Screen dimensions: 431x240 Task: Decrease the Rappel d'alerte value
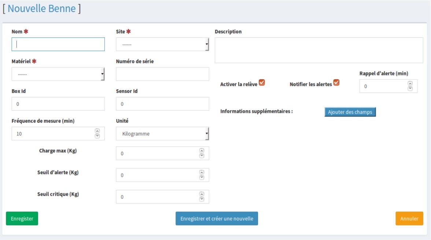tap(410, 88)
